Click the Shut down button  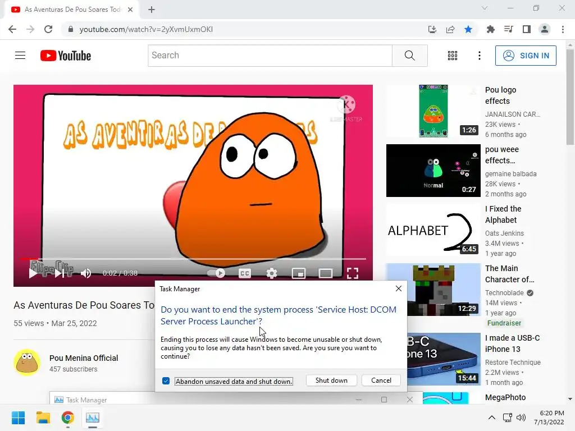pyautogui.click(x=331, y=380)
